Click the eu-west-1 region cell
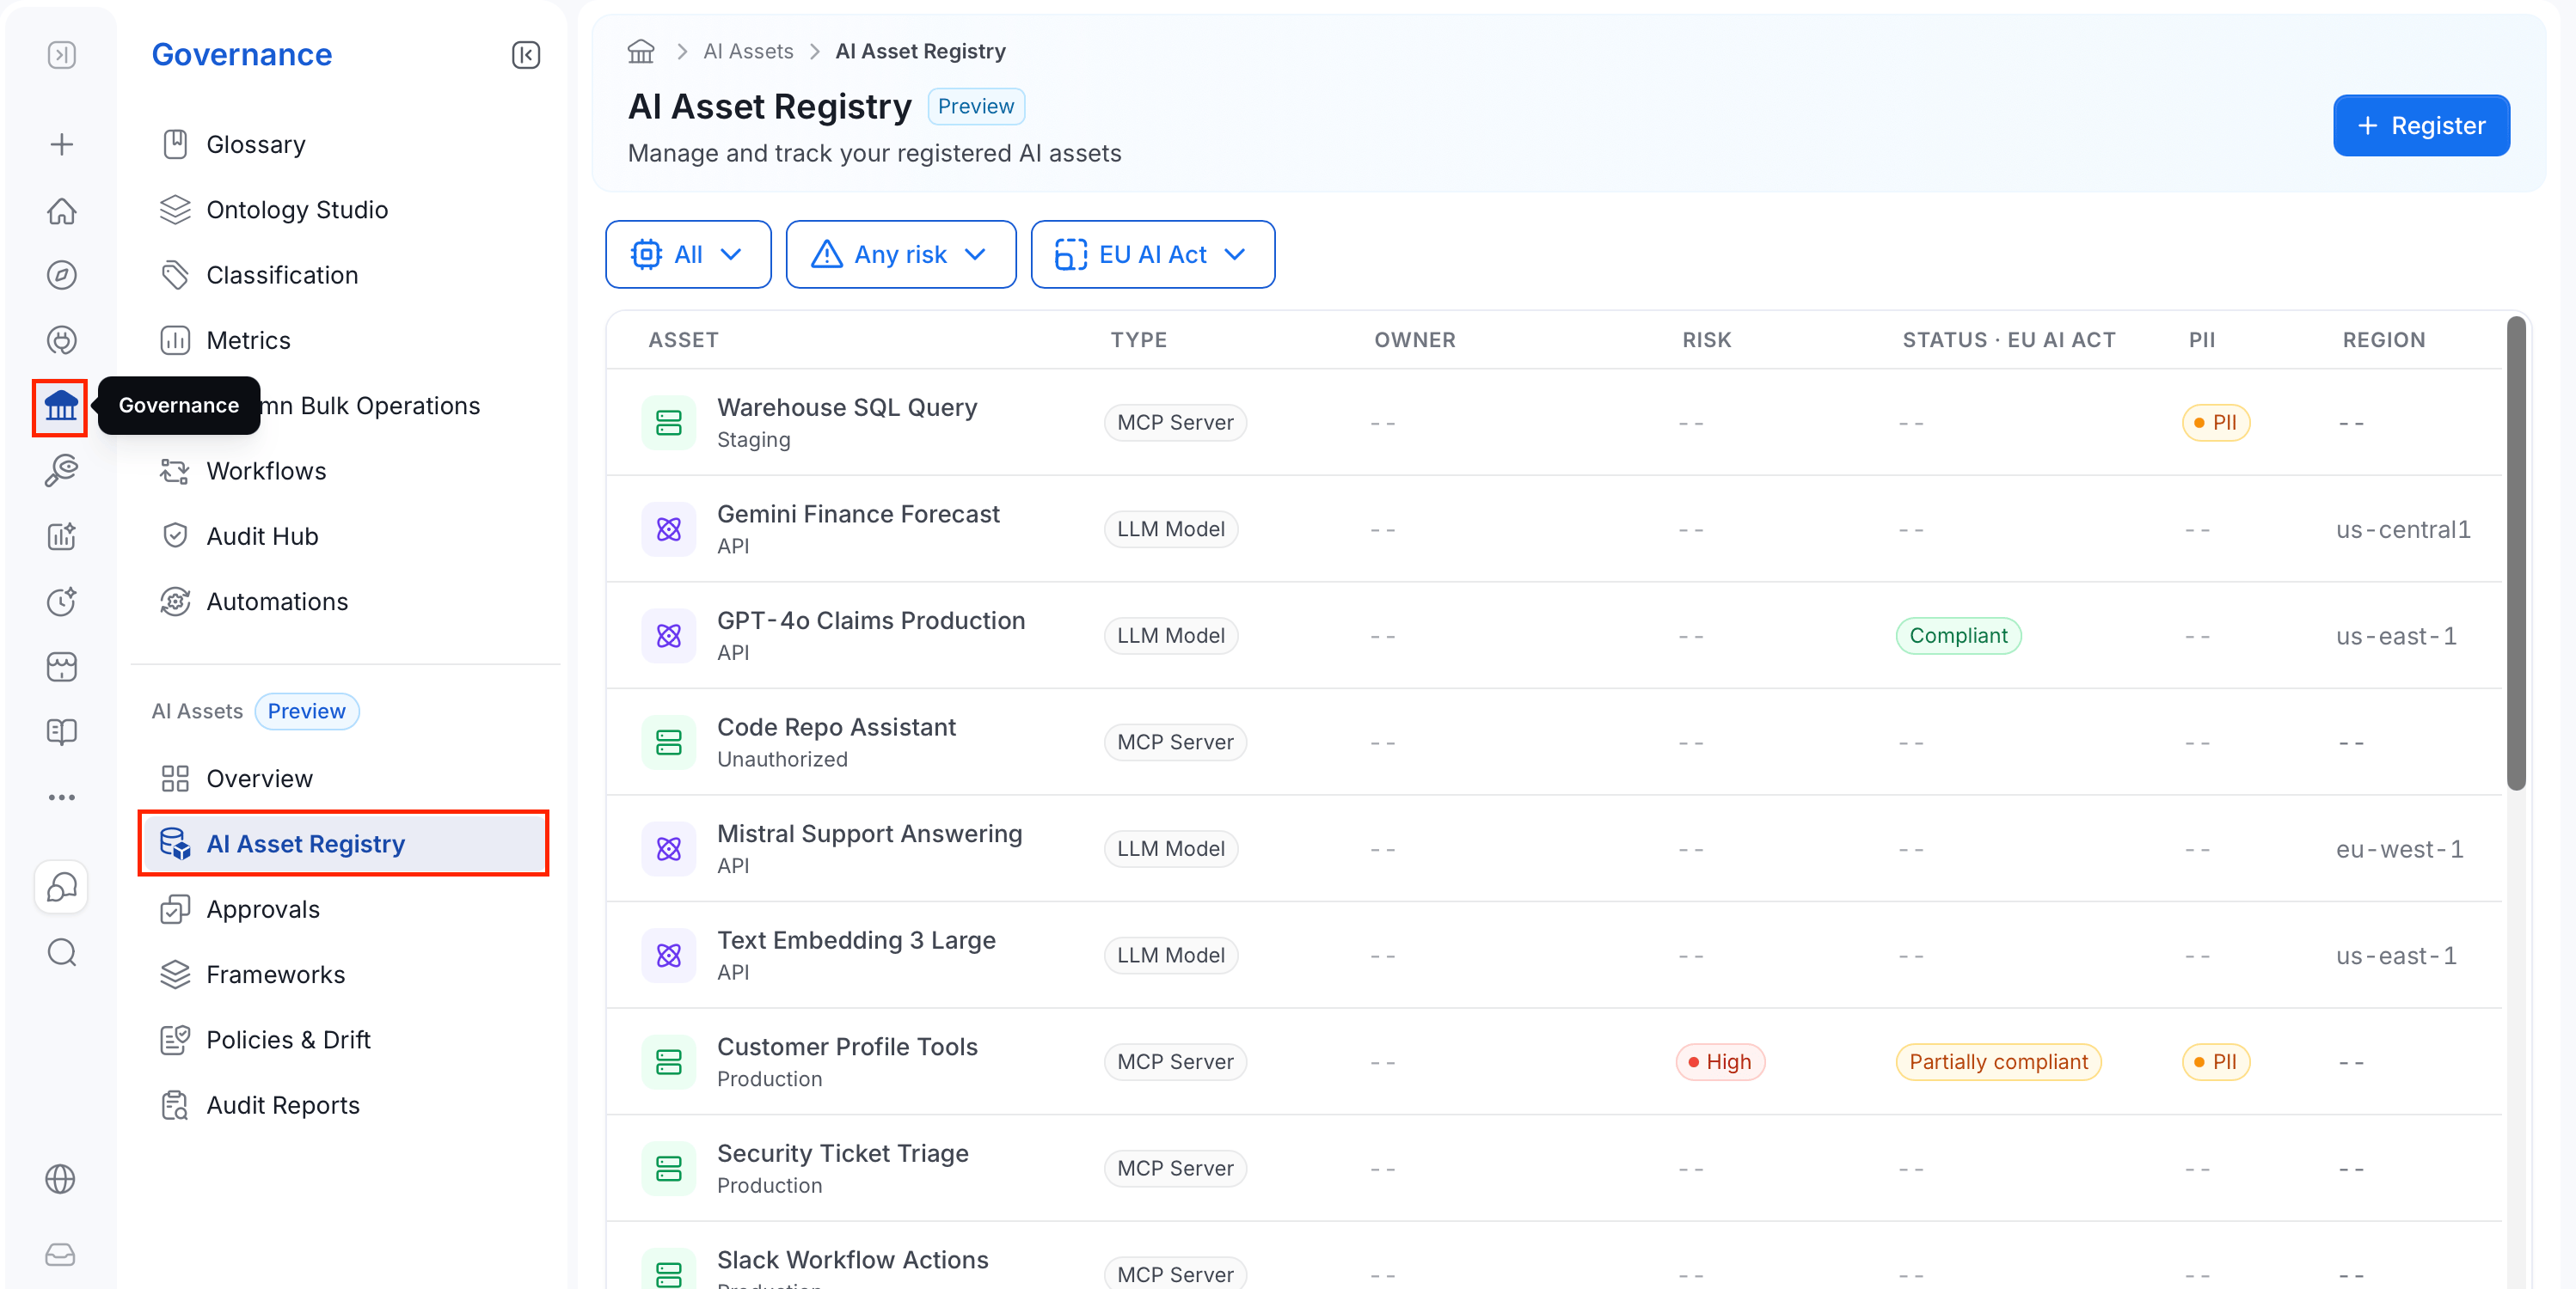Image resolution: width=2576 pixels, height=1289 pixels. [2399, 849]
